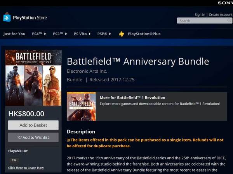
Task: Click the Battlefield Anniversary Bundle cover art
Action: pyautogui.click(x=33, y=78)
